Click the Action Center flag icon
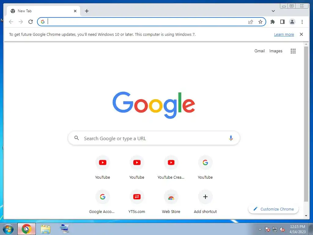Viewport: 313px width, 235px height. (267, 229)
